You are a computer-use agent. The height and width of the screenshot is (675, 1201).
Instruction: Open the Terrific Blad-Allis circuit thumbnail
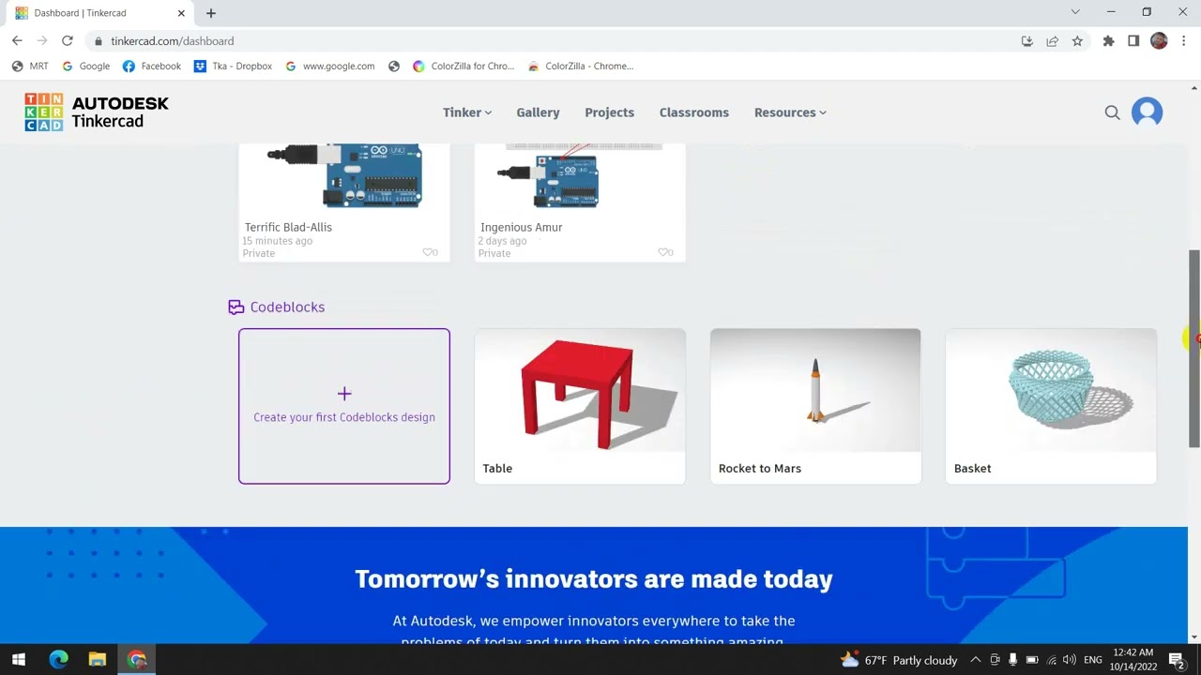pos(344,176)
